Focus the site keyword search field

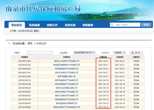(125, 25)
